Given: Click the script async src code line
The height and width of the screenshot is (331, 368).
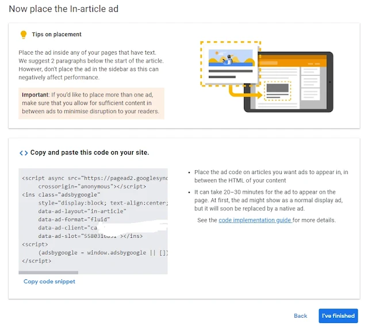Looking at the screenshot, I should [x=95, y=178].
